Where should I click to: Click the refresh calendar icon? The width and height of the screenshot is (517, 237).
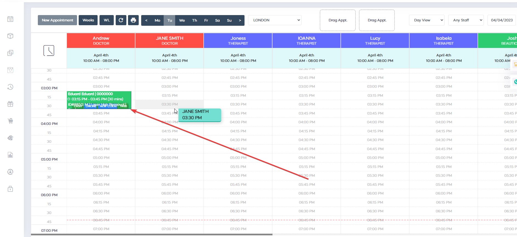tap(121, 20)
